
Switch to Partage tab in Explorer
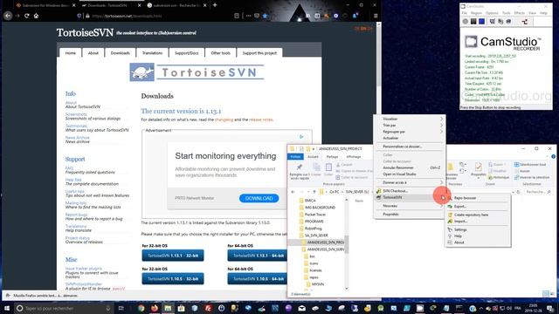pyautogui.click(x=332, y=157)
